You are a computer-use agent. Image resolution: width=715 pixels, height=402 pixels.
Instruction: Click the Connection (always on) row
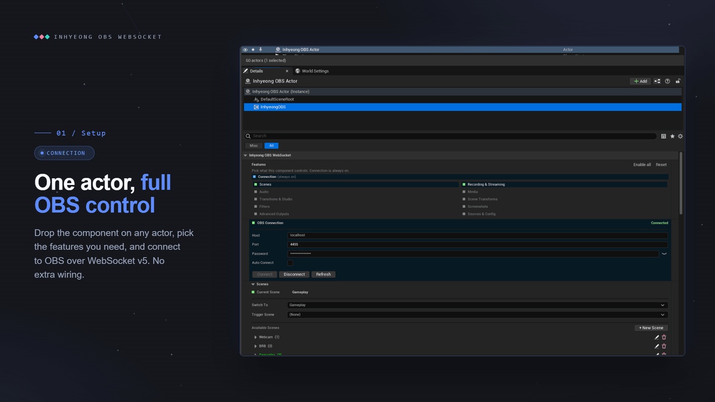[460, 177]
